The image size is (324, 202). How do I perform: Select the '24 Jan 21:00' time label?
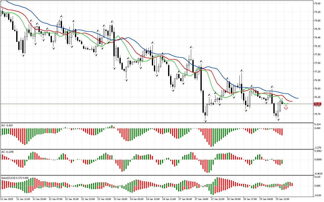tap(169, 199)
